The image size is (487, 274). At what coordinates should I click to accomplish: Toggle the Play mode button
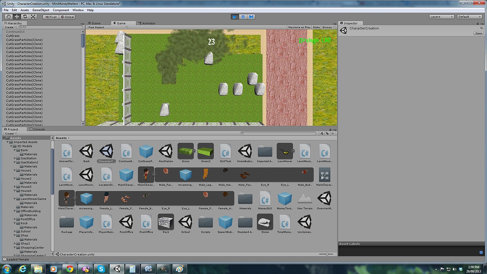point(235,17)
